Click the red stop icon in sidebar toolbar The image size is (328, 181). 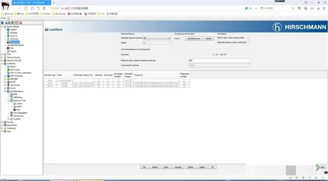[21, 23]
